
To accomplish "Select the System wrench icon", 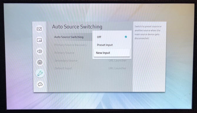I will tap(40, 73).
